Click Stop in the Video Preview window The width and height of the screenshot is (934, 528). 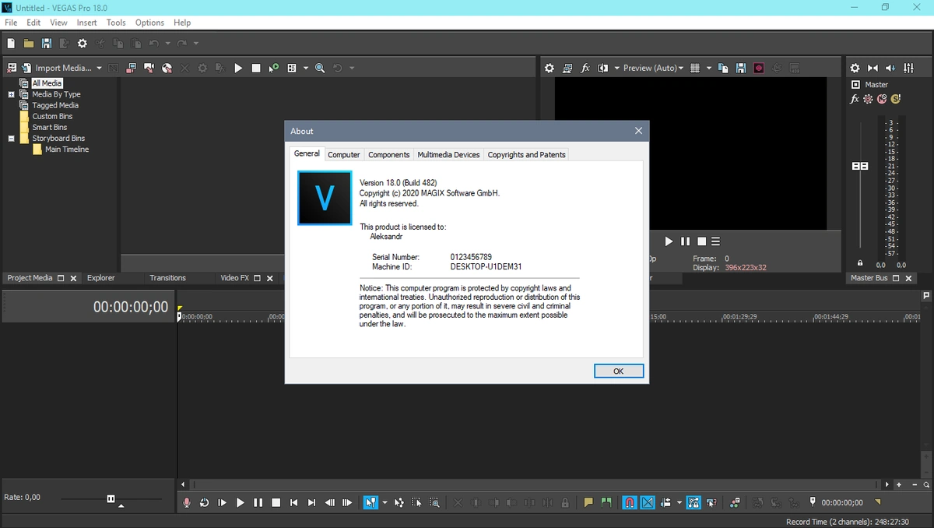click(701, 241)
